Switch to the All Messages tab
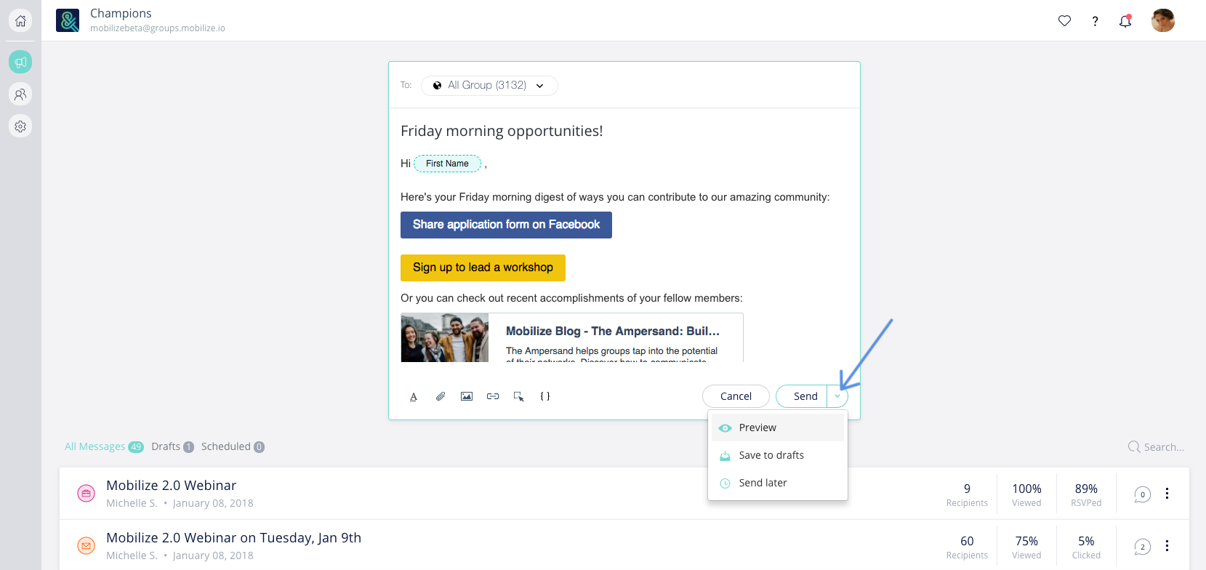1206x570 pixels. 104,446
